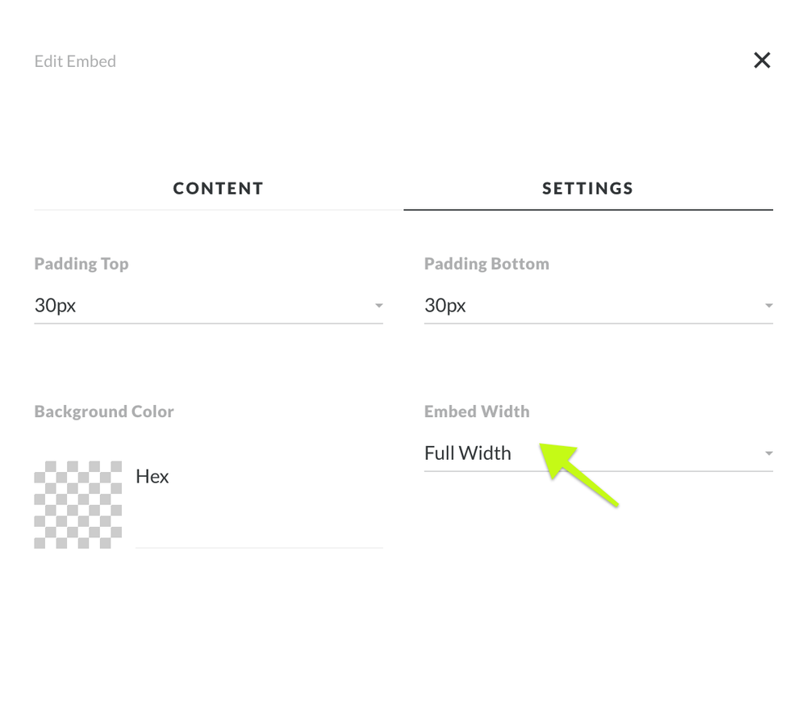
Task: Switch to the Content tab
Action: (x=218, y=189)
